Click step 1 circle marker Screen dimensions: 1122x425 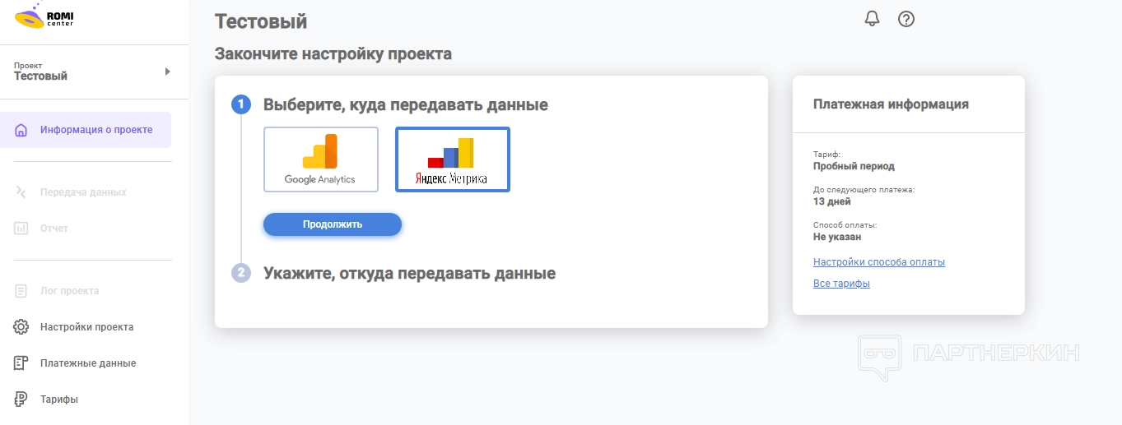[240, 104]
